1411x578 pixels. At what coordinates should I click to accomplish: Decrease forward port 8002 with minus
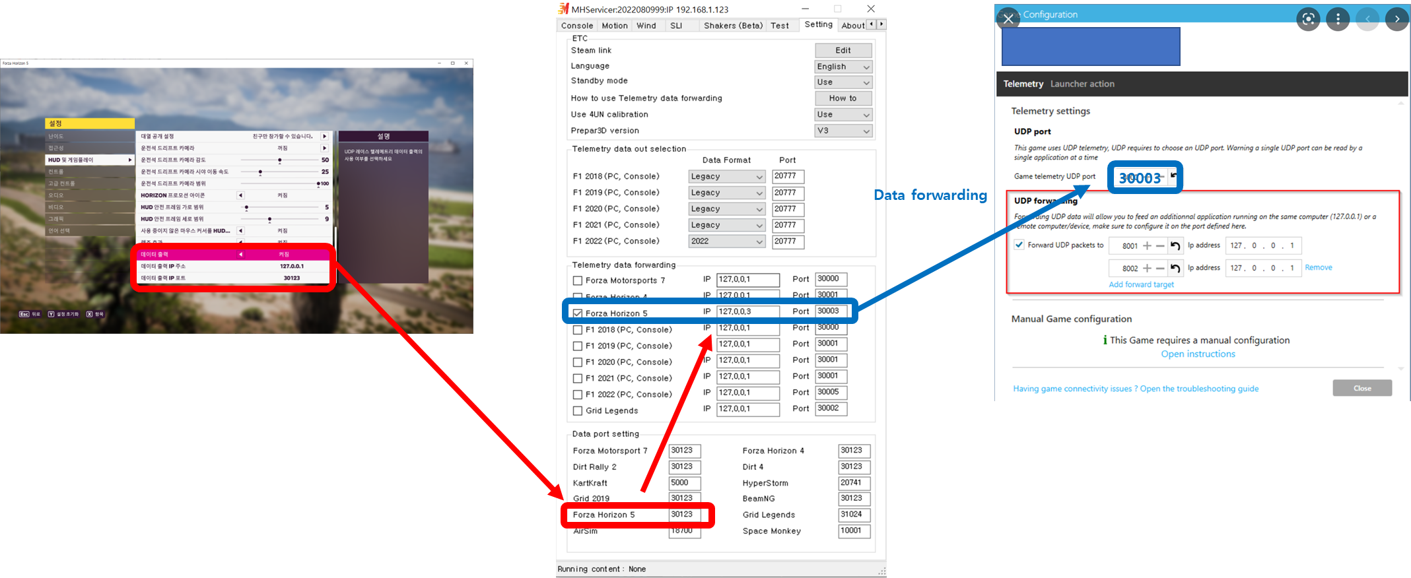coord(1159,269)
